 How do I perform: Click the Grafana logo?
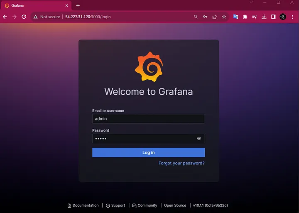(149, 67)
